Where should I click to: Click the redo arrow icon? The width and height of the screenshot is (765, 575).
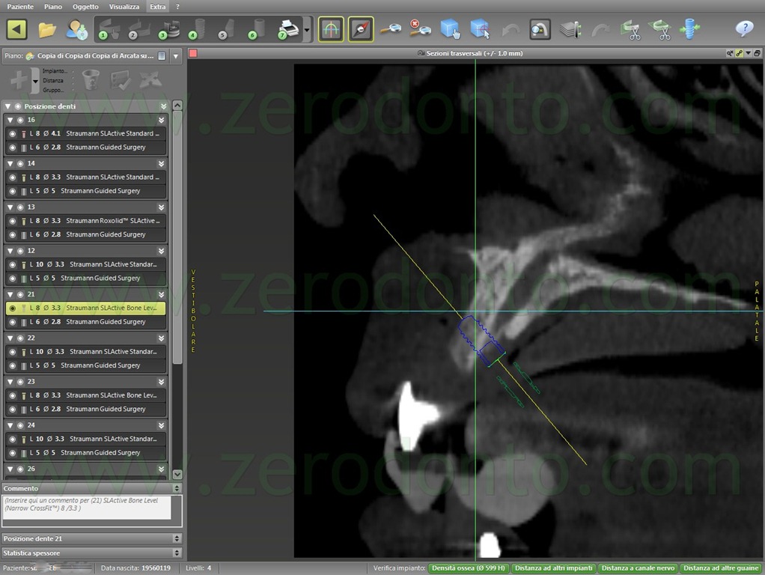click(600, 30)
